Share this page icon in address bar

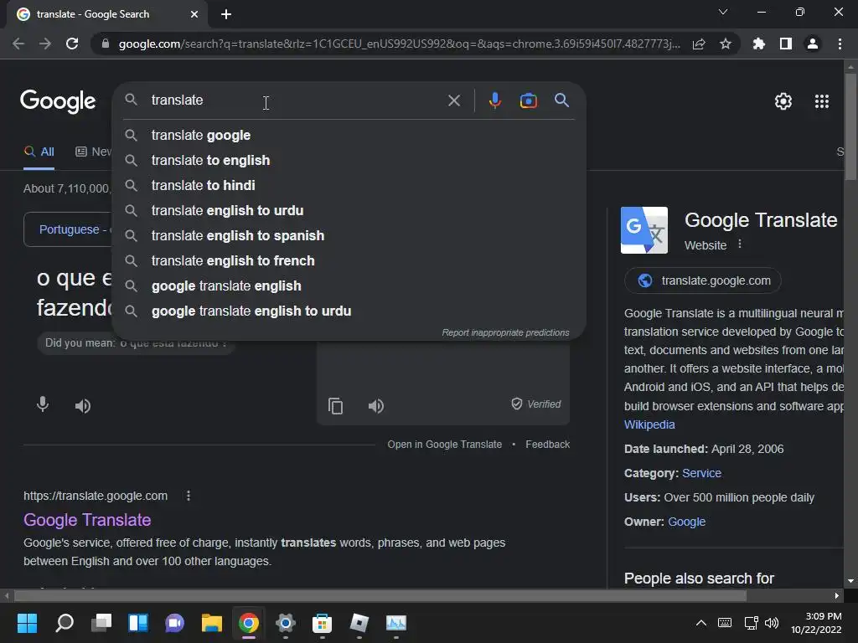[699, 44]
